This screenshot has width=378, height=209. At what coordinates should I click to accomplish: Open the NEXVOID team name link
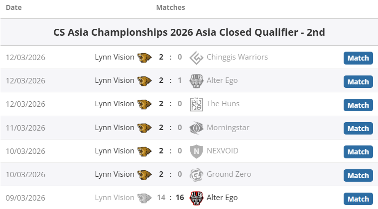(222, 151)
